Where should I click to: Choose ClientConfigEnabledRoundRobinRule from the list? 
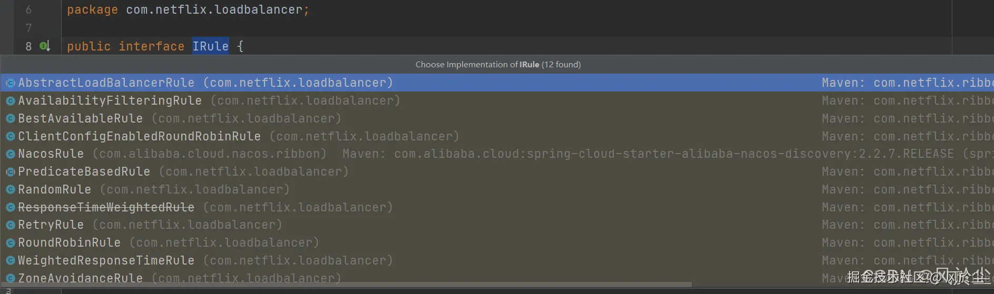pos(139,136)
